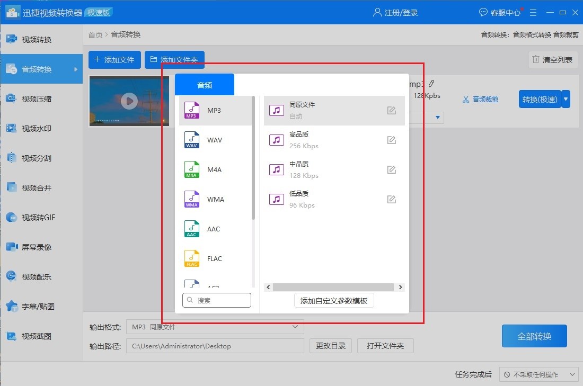Viewport: 583px width, 386px height.
Task: Expand file row format dropdown arrow
Action: pyautogui.click(x=438, y=118)
